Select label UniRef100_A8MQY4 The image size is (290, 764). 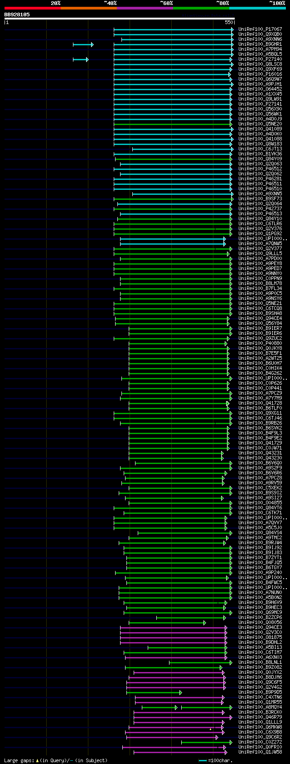[260, 707]
